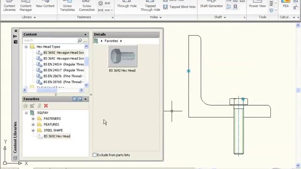Collapse the Content section header
The image size is (301, 169).
pyautogui.click(x=86, y=34)
